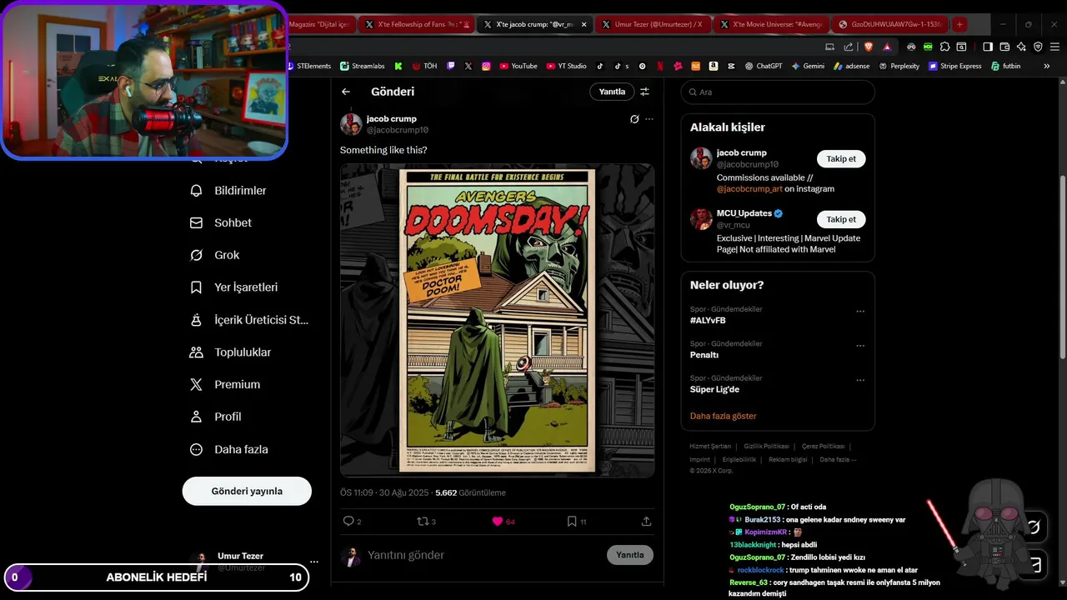Open options for Penaltı trend
1067x600 pixels.
pos(860,345)
